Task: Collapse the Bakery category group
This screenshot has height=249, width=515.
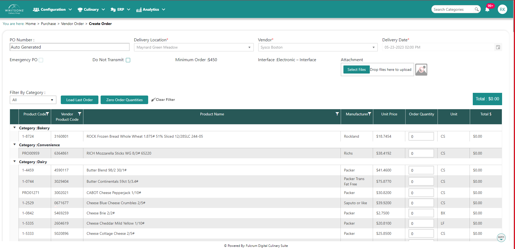Action: point(15,128)
